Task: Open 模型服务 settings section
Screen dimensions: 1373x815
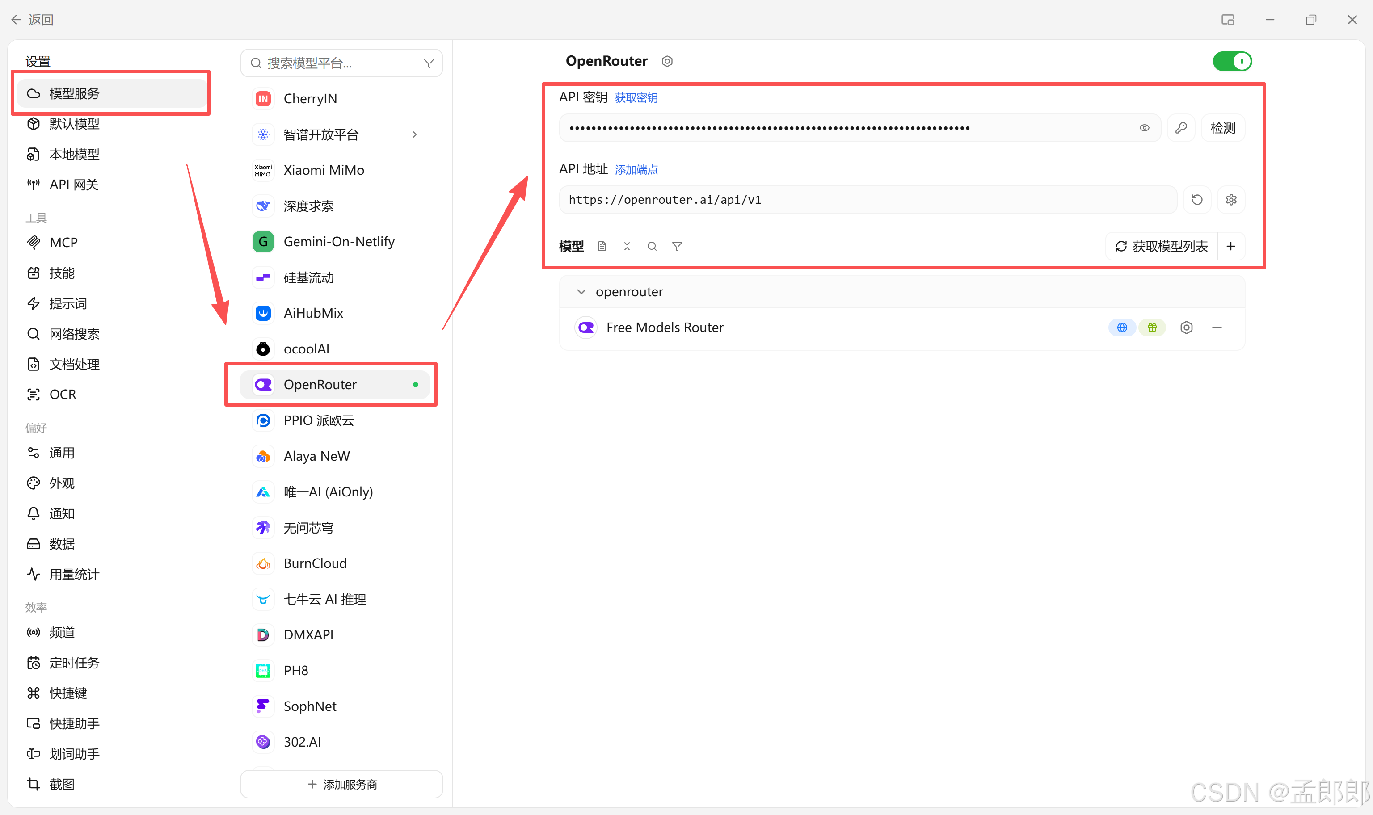Action: 111,93
